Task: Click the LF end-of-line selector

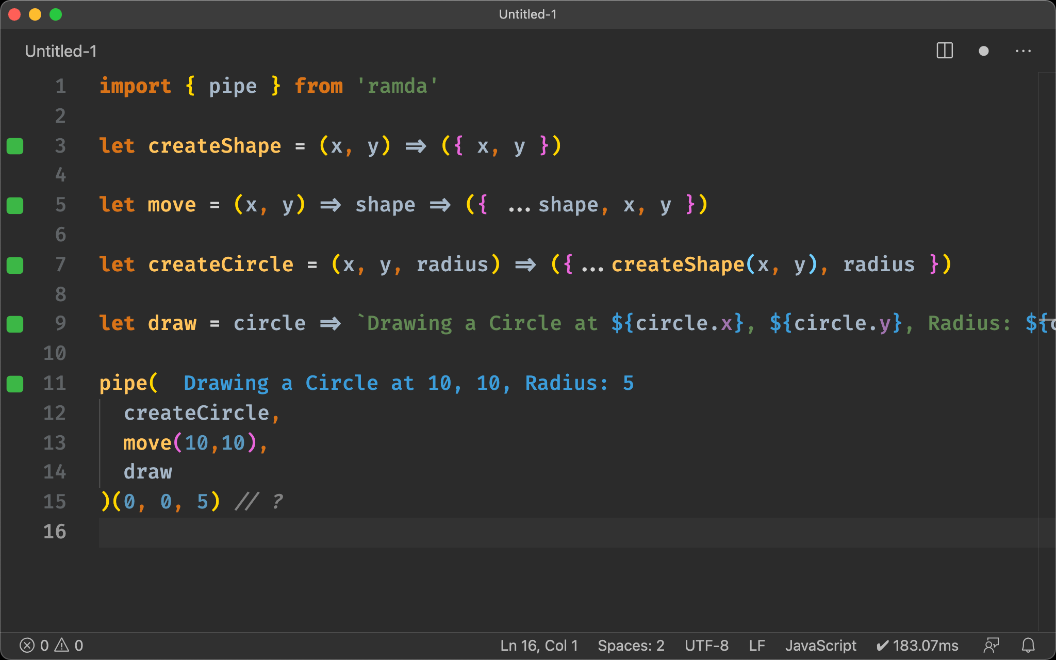Action: 756,645
